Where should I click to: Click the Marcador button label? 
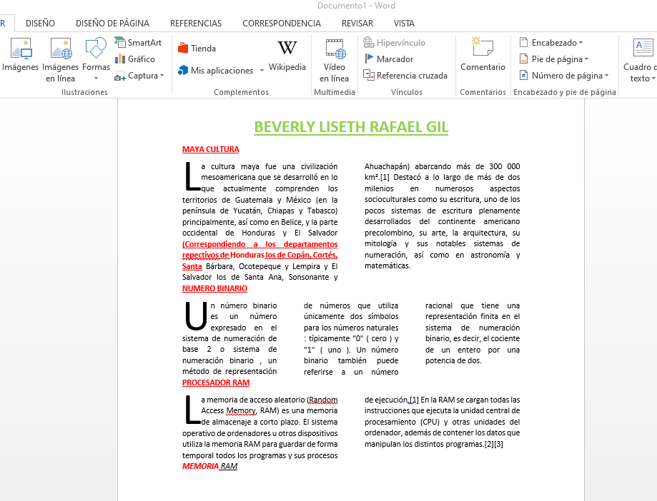pyautogui.click(x=395, y=59)
